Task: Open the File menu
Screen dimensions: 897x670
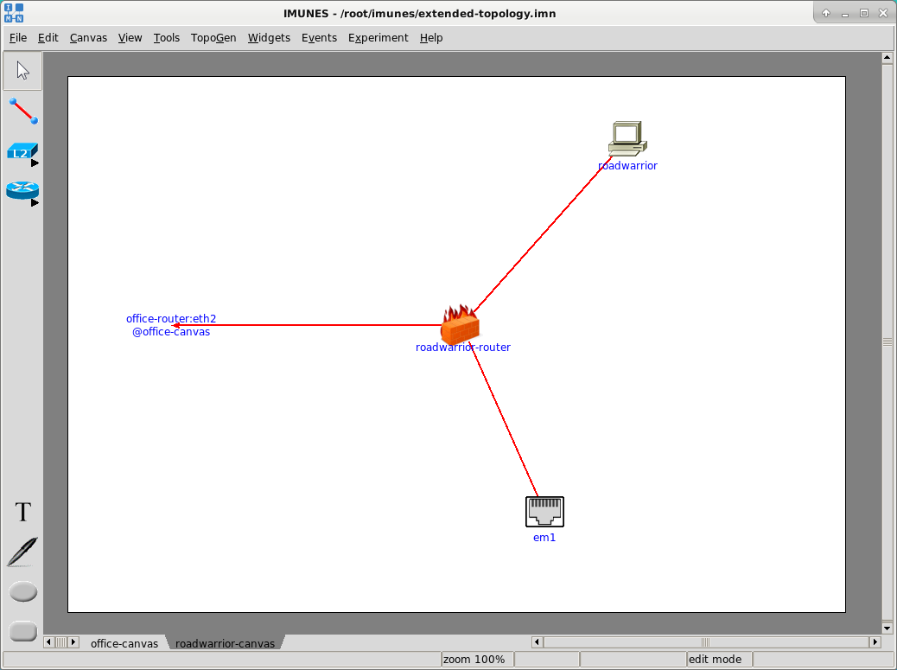Action: point(18,38)
